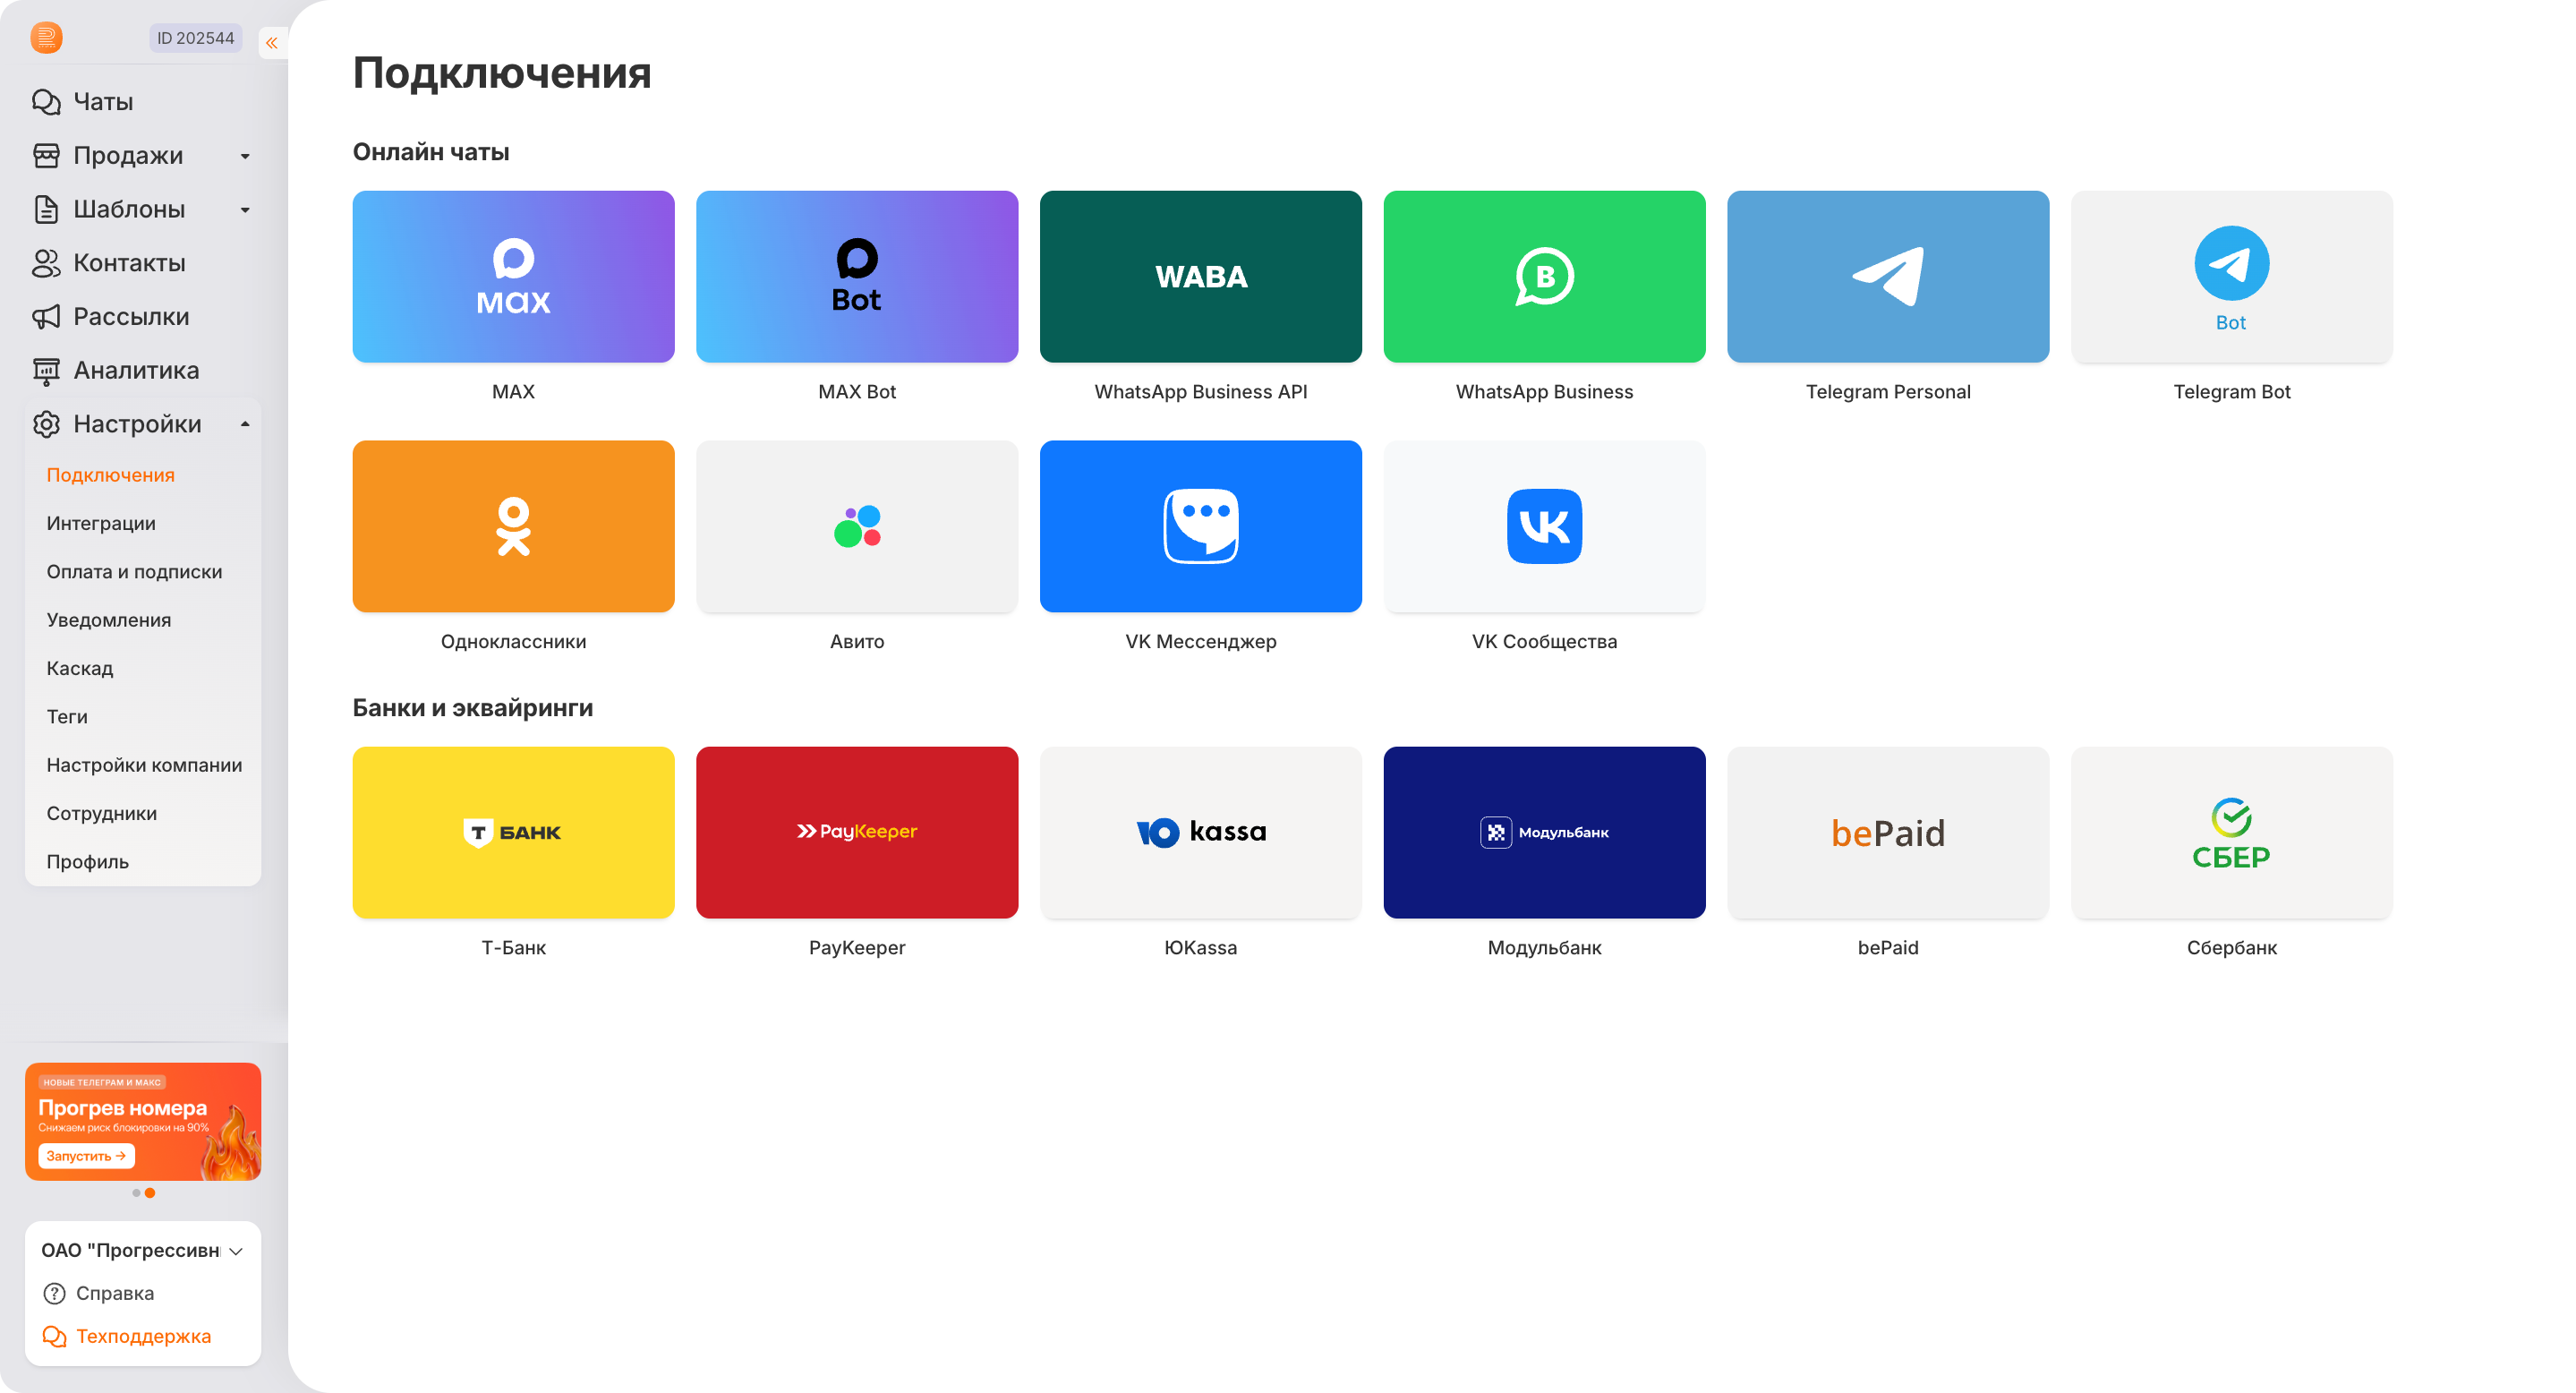Expand the Шаблоны menu arrow
Screen dimensions: 2576x1393
tap(245, 210)
